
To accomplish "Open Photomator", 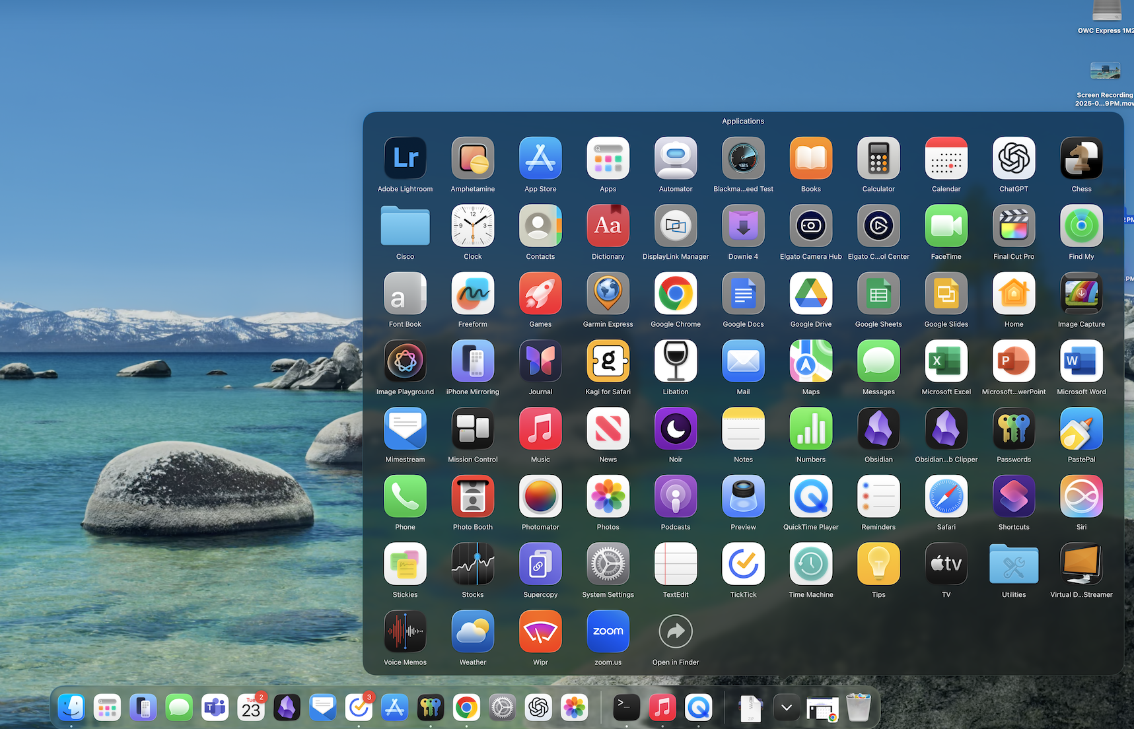I will click(540, 496).
